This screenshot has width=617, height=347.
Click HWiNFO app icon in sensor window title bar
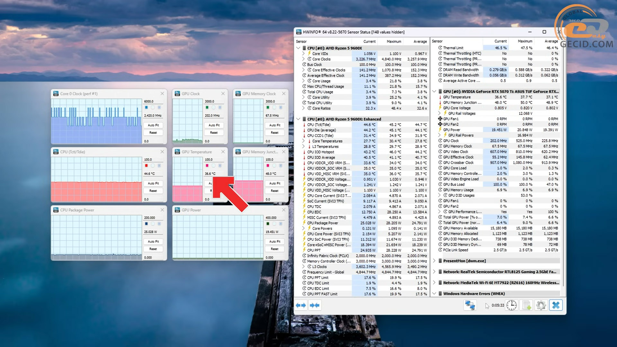click(x=299, y=32)
